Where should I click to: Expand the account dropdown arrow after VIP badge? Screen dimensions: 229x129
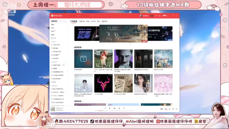click(154, 16)
